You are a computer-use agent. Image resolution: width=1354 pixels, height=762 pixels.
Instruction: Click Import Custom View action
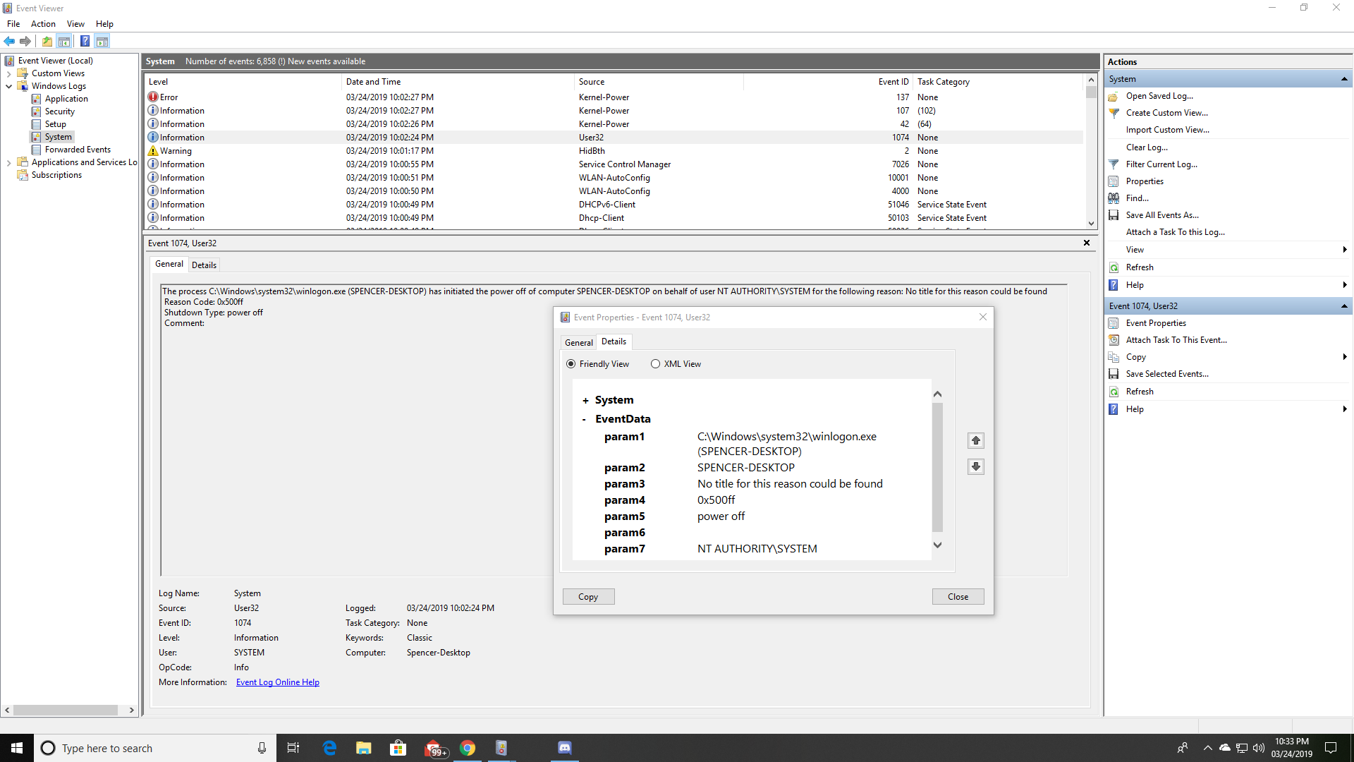(1167, 130)
